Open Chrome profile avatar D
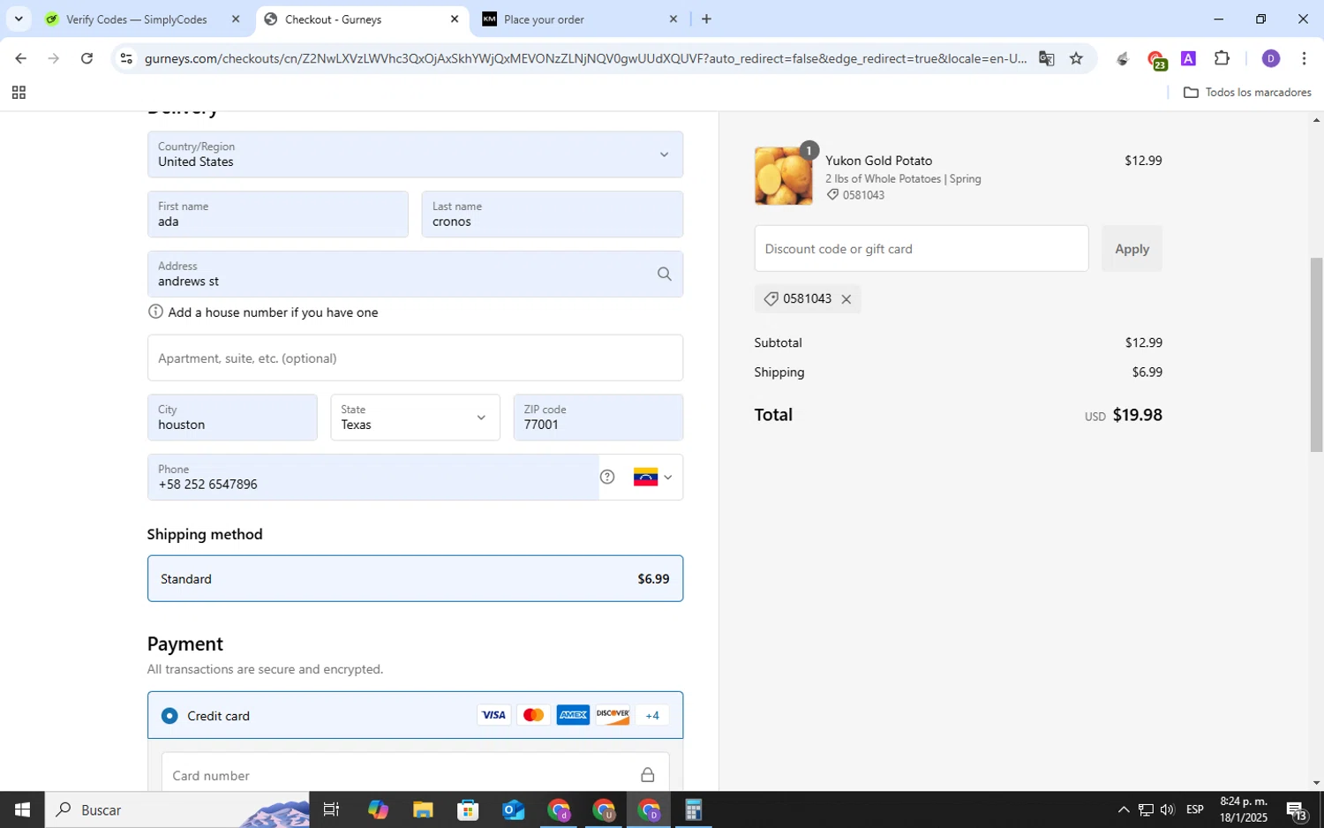Screen dimensions: 1324x828 pyautogui.click(x=1270, y=59)
